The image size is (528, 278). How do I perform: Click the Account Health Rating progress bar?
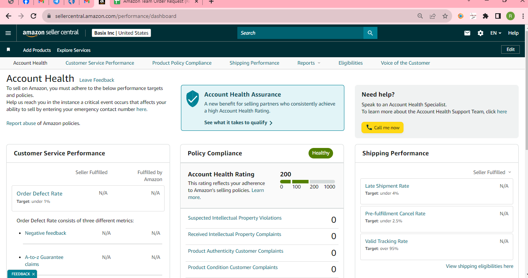coord(307,181)
